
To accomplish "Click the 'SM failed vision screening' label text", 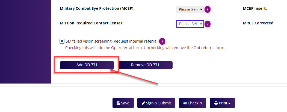I will click(x=112, y=41).
